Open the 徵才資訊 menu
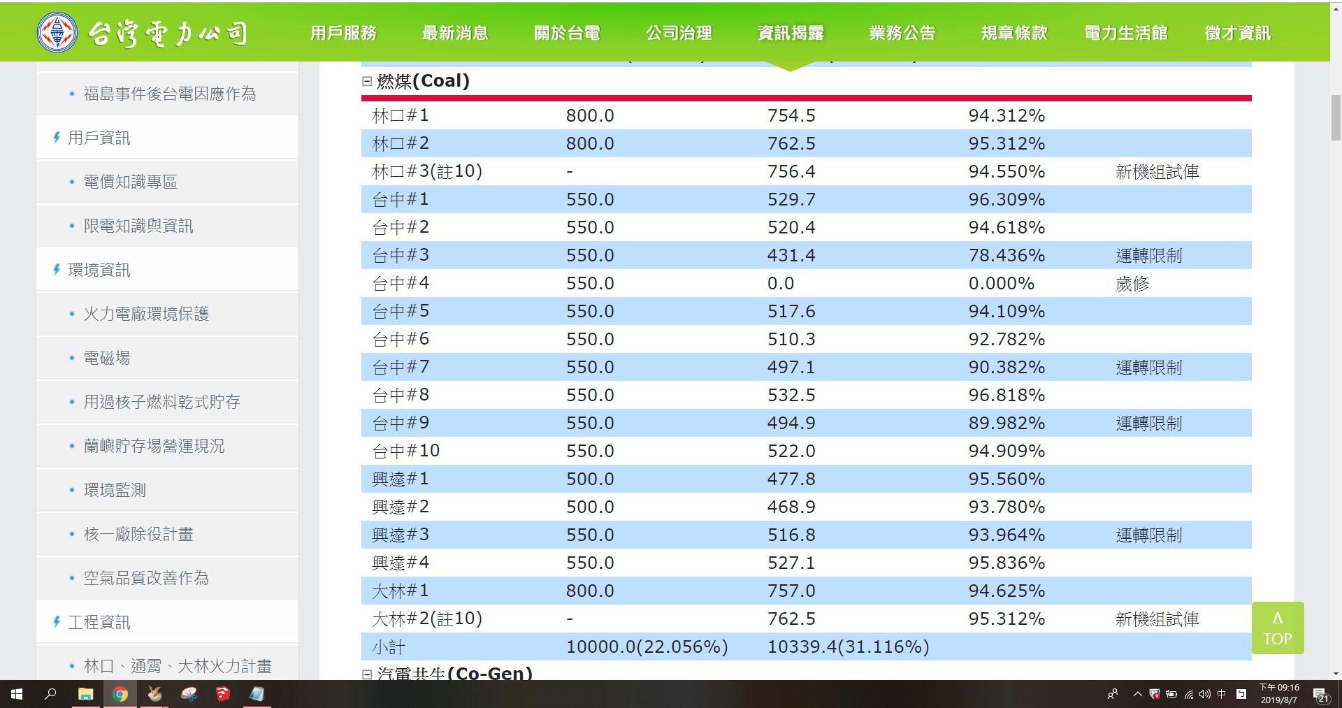The height and width of the screenshot is (708, 1342). point(1238,33)
